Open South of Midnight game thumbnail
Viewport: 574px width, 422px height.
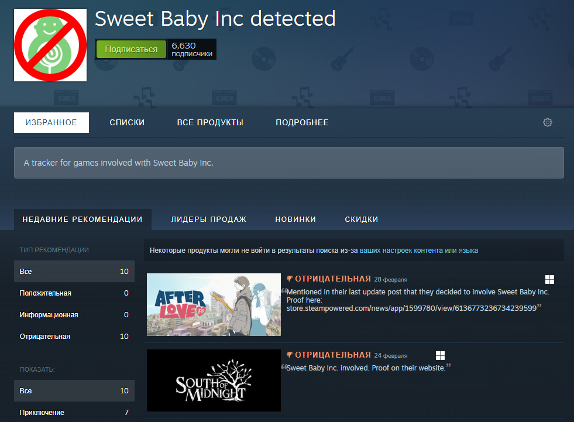[x=214, y=380]
